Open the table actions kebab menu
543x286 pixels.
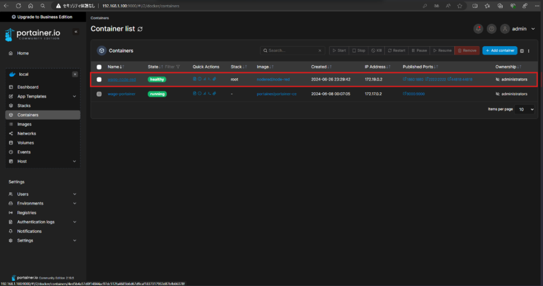click(529, 51)
